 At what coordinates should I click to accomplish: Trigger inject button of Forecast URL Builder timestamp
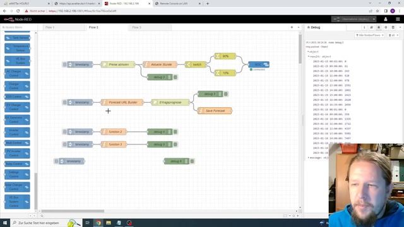tap(64, 102)
